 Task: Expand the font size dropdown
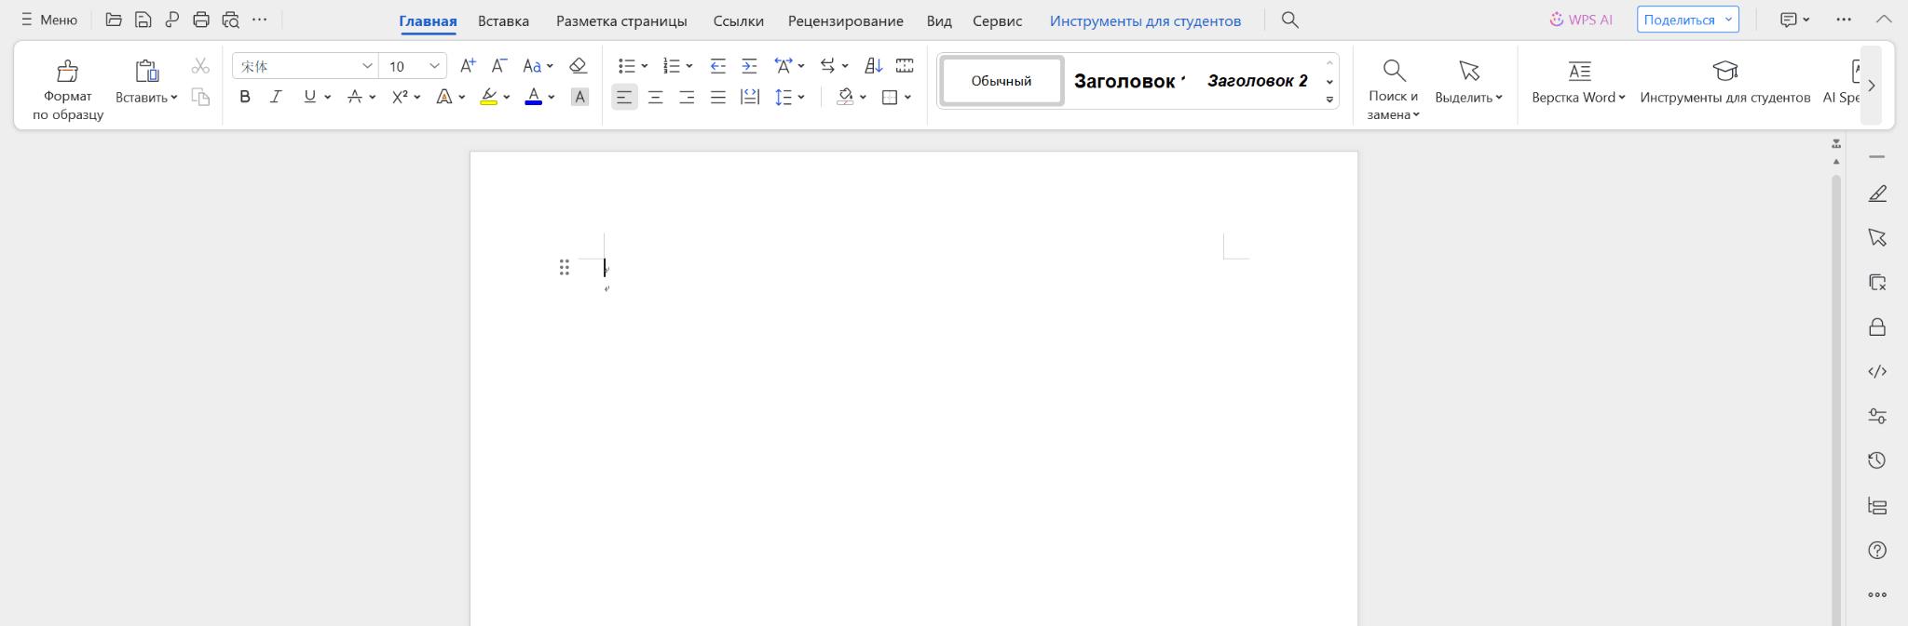point(434,66)
